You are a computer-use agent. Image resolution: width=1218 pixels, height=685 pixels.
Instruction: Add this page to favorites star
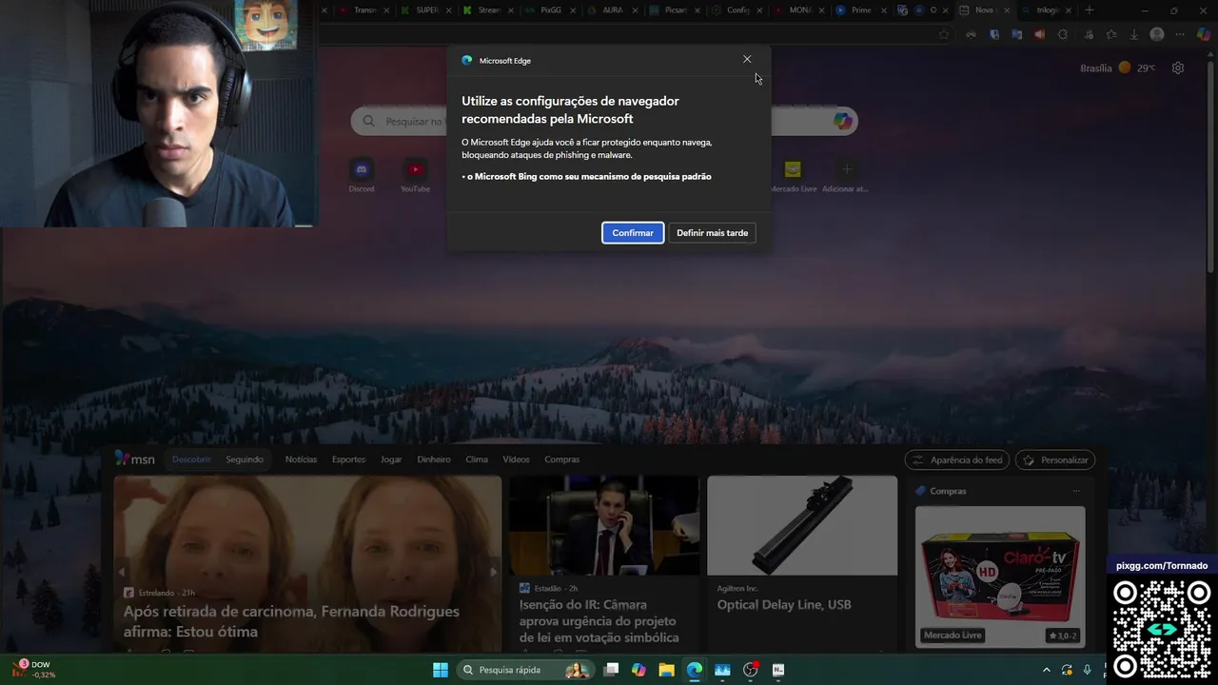pos(944,34)
